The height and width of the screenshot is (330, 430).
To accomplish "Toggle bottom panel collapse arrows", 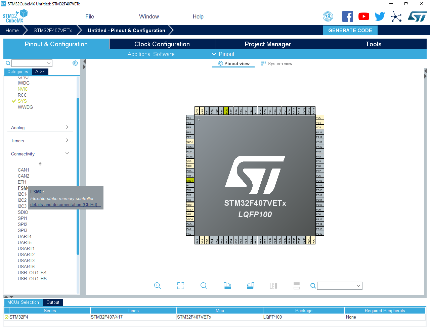I will [x=9, y=297].
